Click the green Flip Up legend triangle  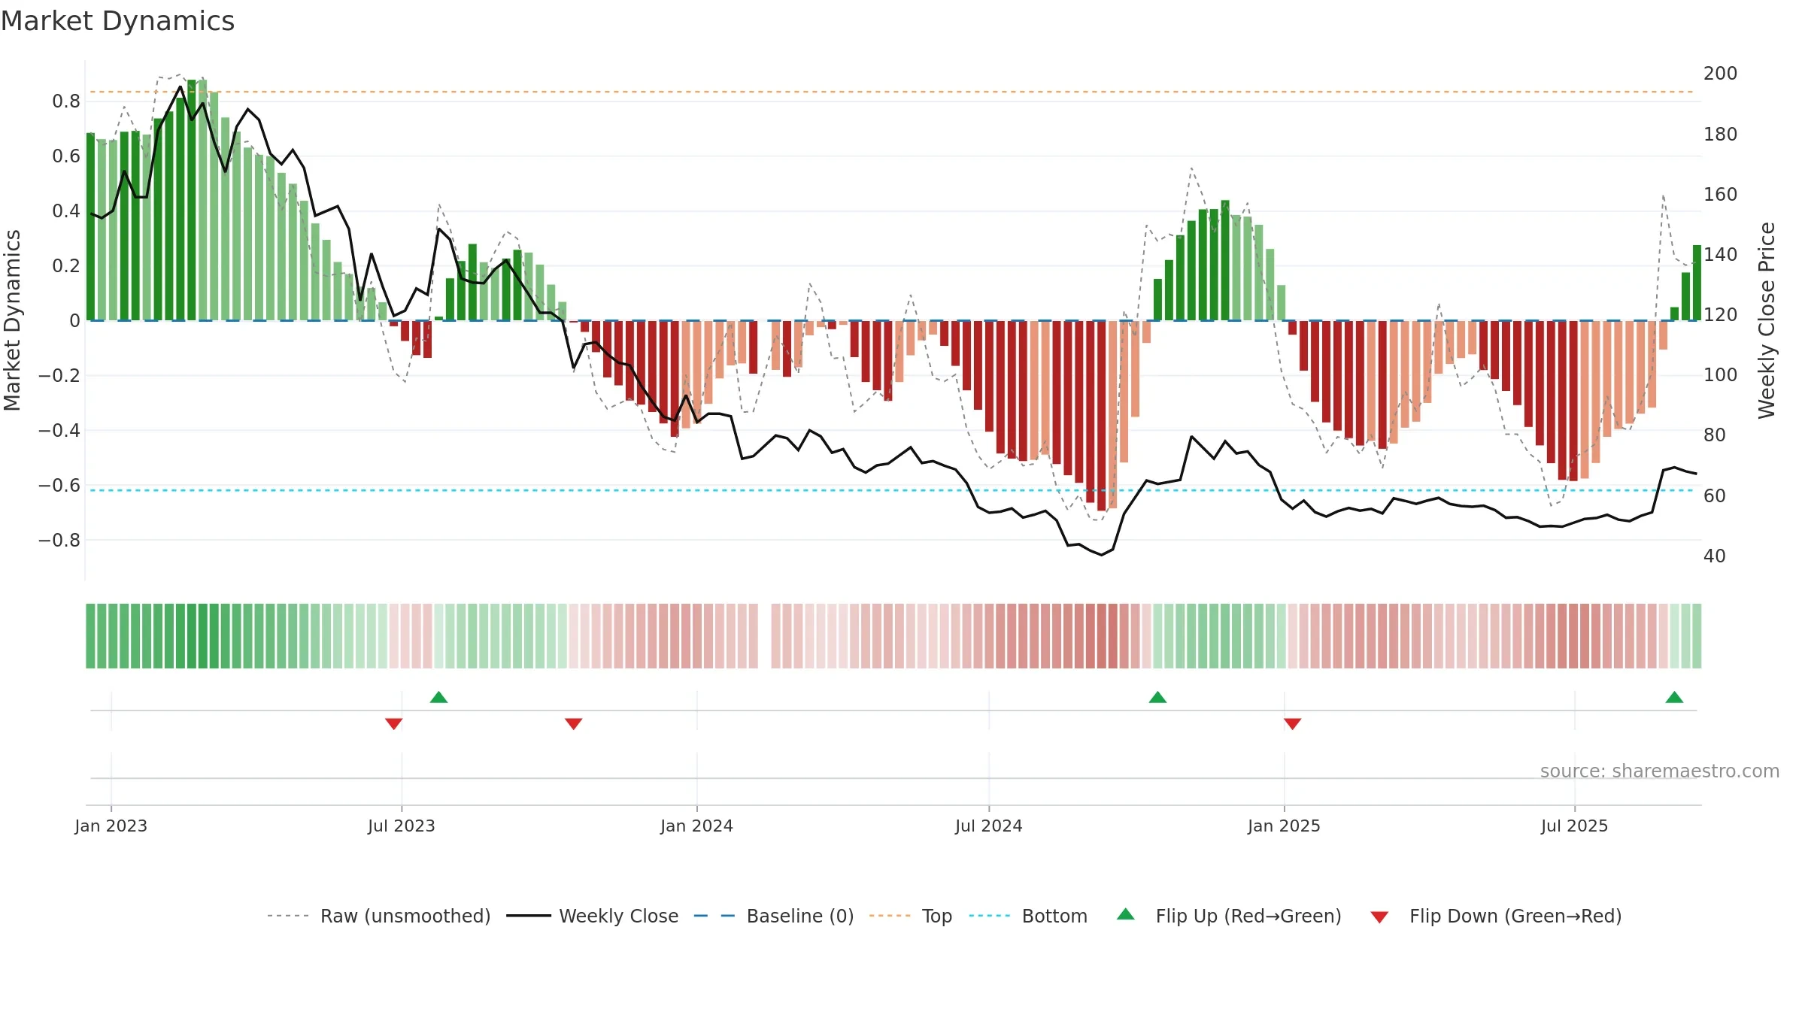pyautogui.click(x=1126, y=914)
